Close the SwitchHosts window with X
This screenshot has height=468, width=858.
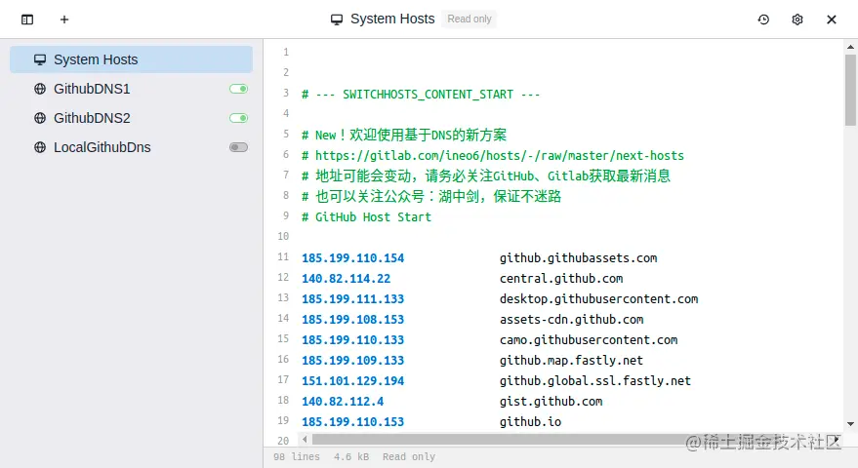[832, 19]
